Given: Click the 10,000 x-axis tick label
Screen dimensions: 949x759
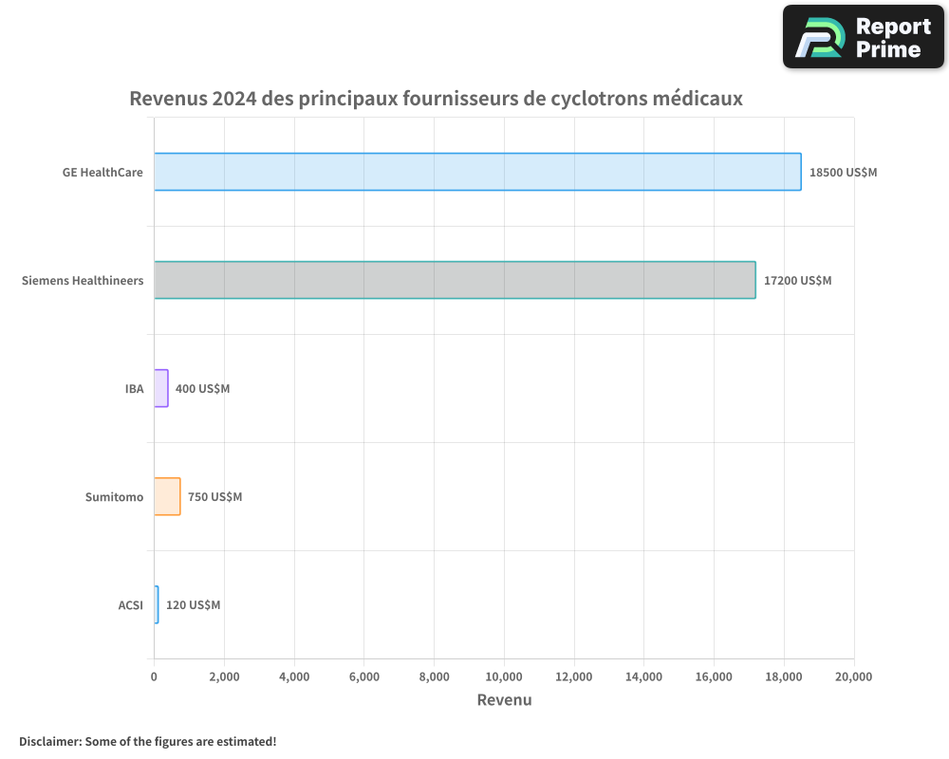Looking at the screenshot, I should click(x=504, y=676).
